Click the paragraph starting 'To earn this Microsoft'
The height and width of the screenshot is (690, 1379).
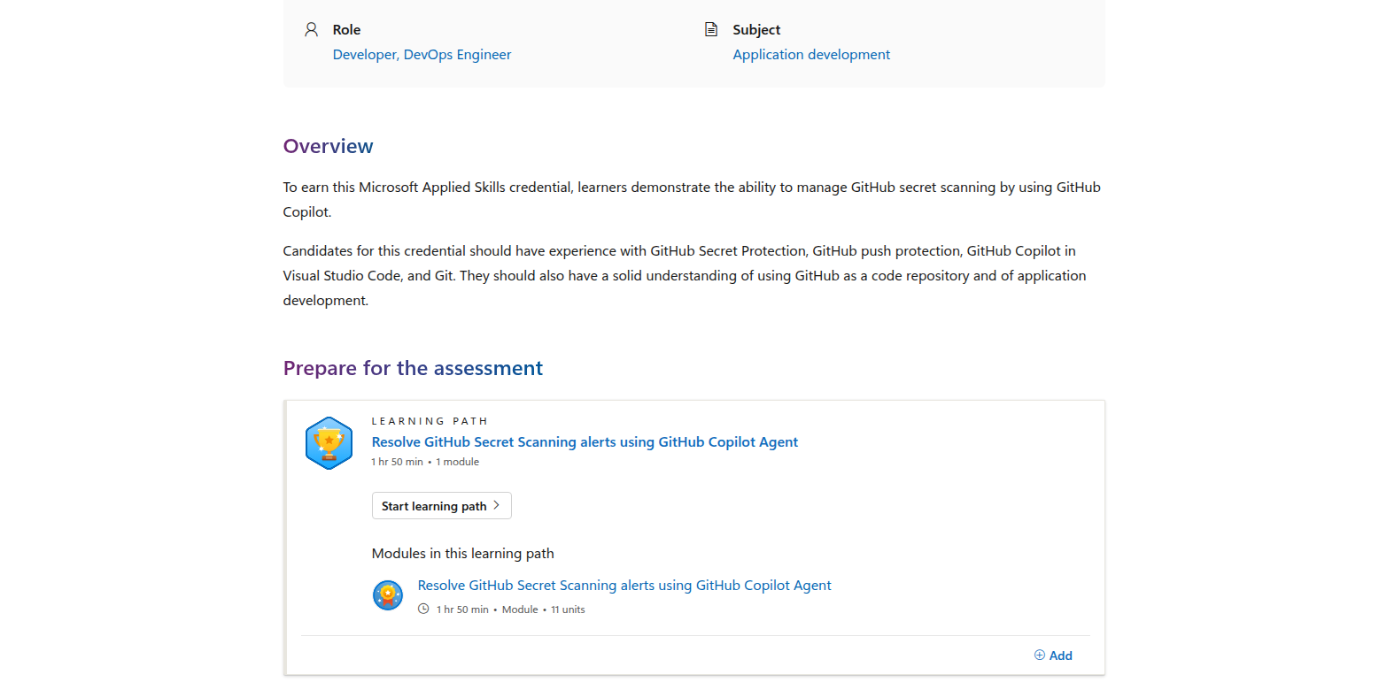click(x=692, y=200)
